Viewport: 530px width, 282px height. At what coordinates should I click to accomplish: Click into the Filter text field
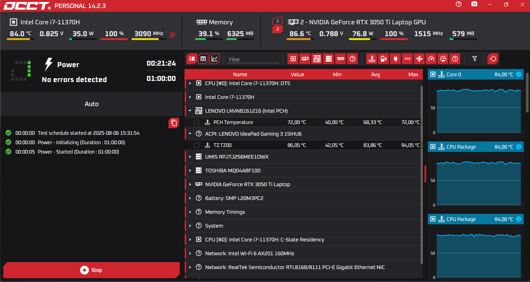[x=254, y=59]
